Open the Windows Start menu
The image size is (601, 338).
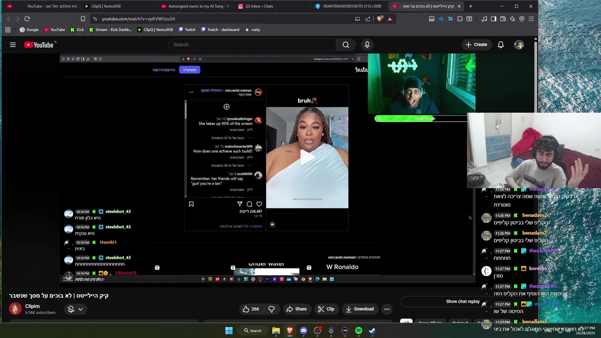[x=229, y=330]
